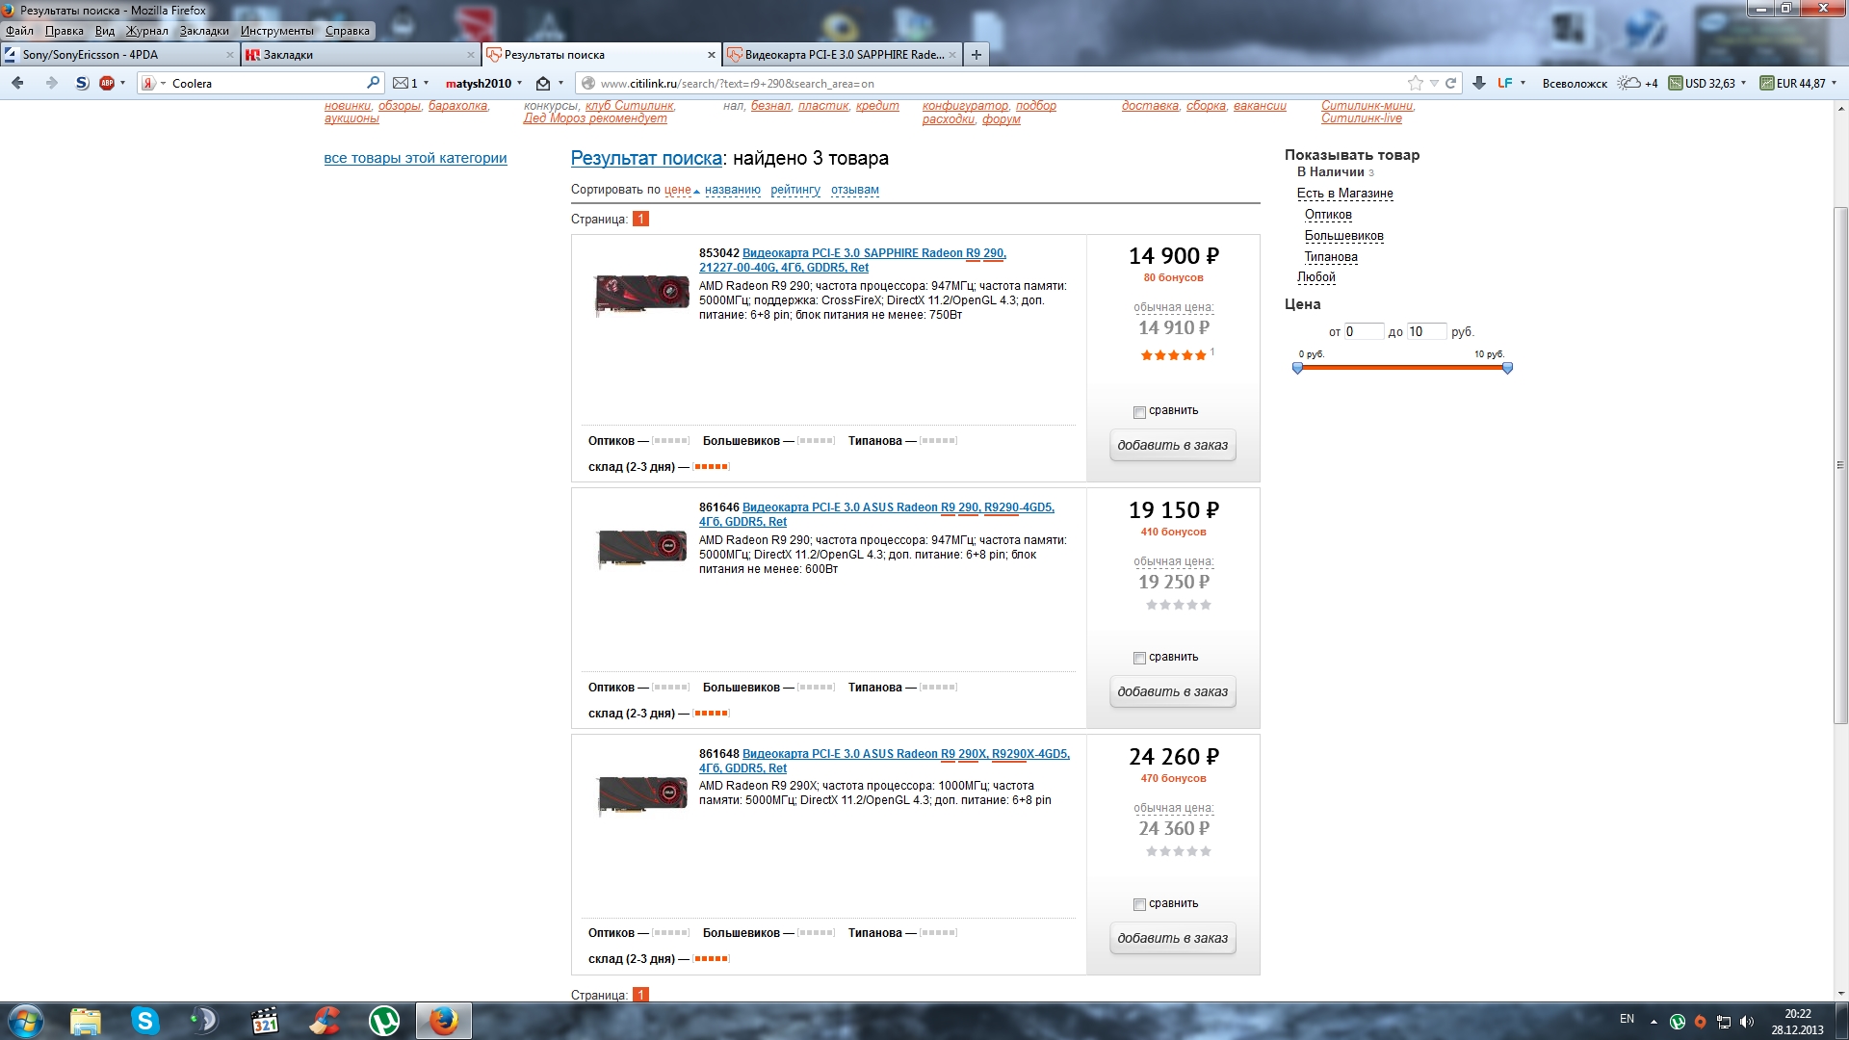Reload the page with refresh icon
This screenshot has height=1040, width=1849.
click(x=1451, y=84)
